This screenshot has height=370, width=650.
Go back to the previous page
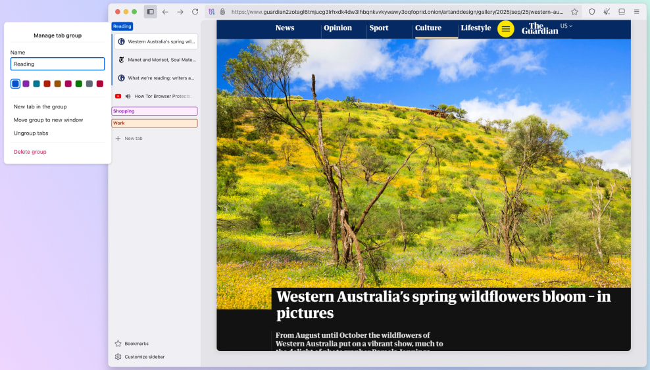(165, 12)
